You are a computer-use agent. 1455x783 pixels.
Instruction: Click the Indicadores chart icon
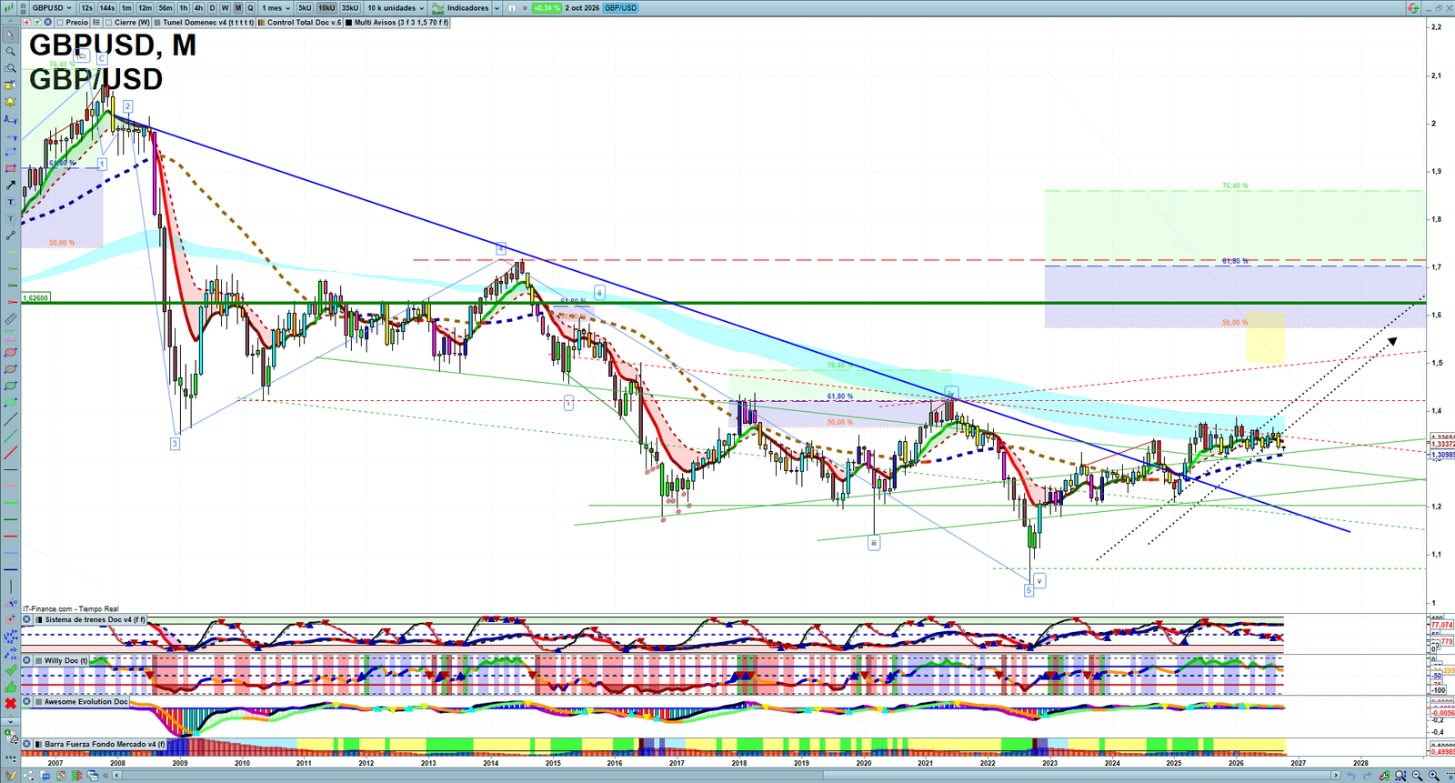437,8
